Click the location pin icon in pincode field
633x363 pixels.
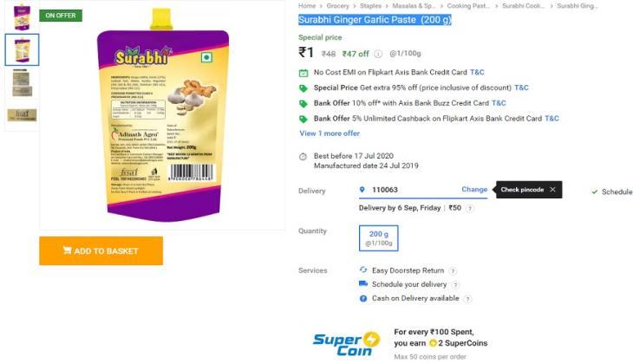(362, 190)
